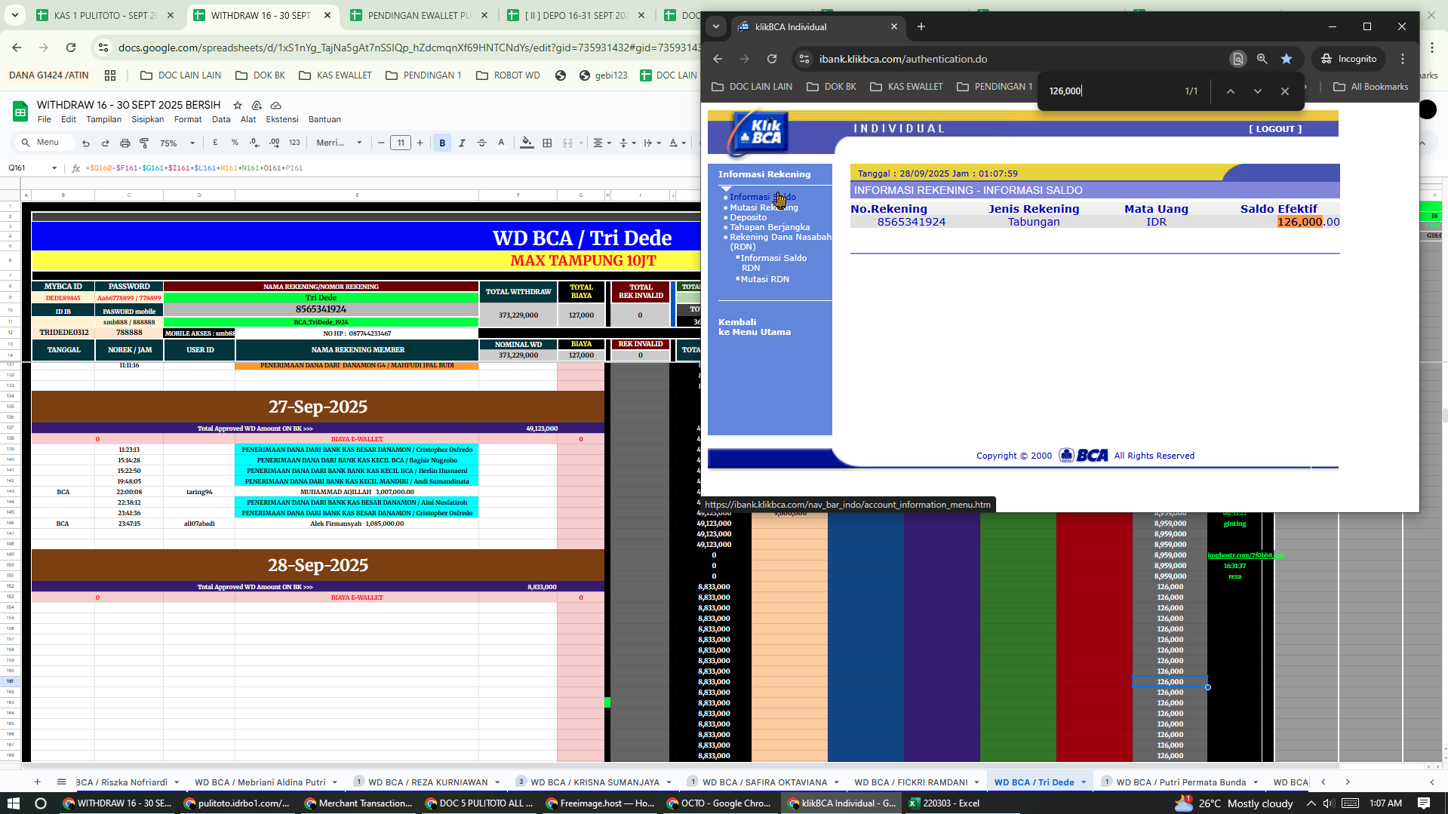Viewport: 1448px width, 814px height.
Task: Open the fill color picker
Action: click(x=527, y=143)
